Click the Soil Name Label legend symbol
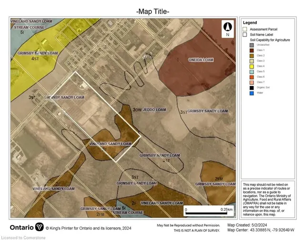 click(x=245, y=34)
